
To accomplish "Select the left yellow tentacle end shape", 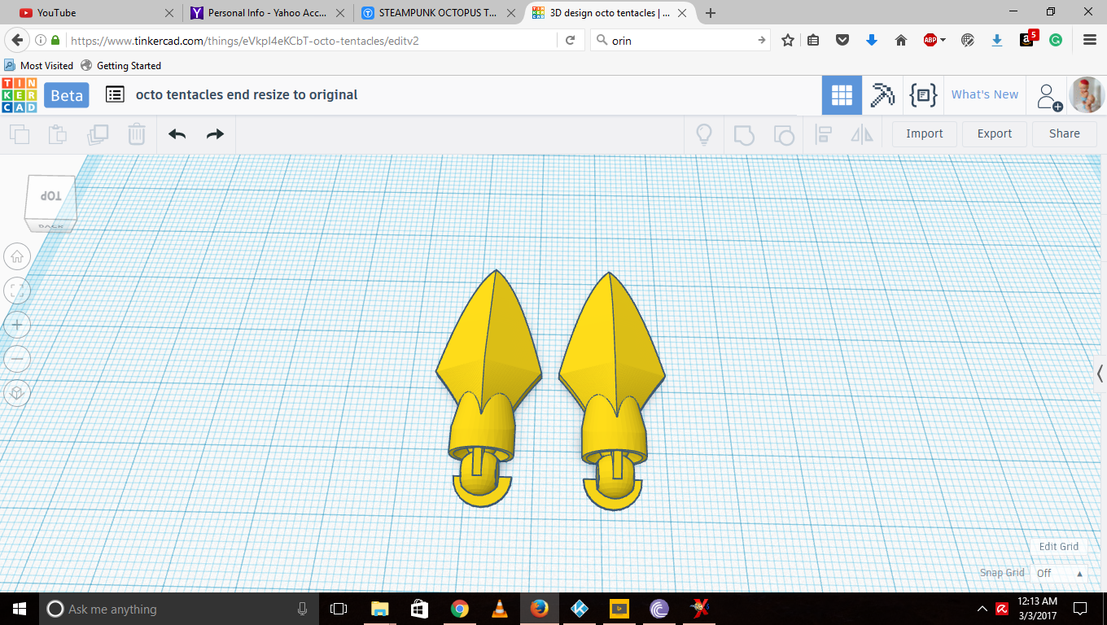I will [488, 387].
